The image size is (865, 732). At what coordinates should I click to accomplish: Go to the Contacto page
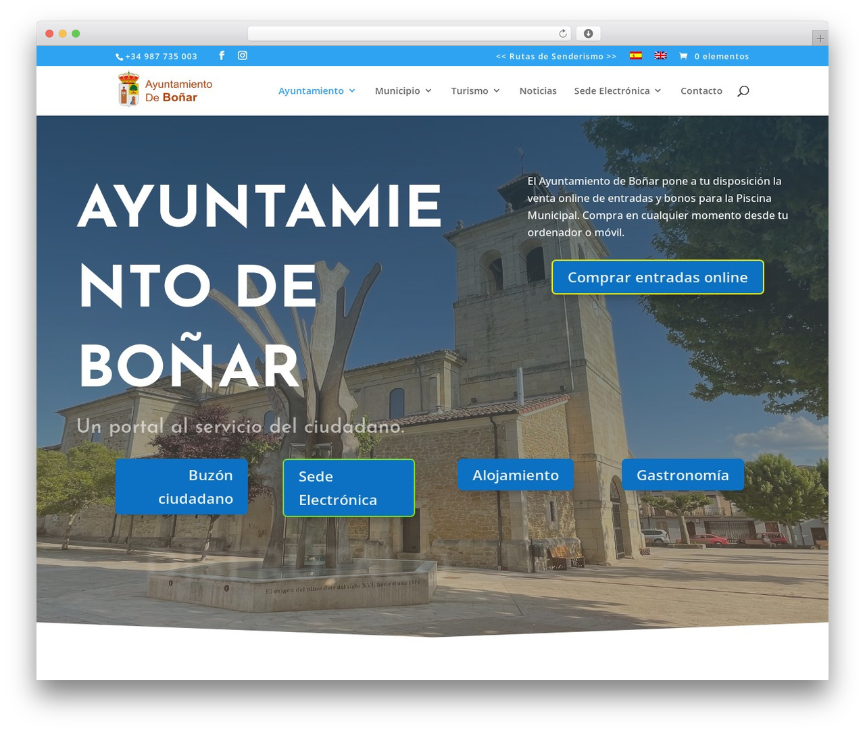701,90
